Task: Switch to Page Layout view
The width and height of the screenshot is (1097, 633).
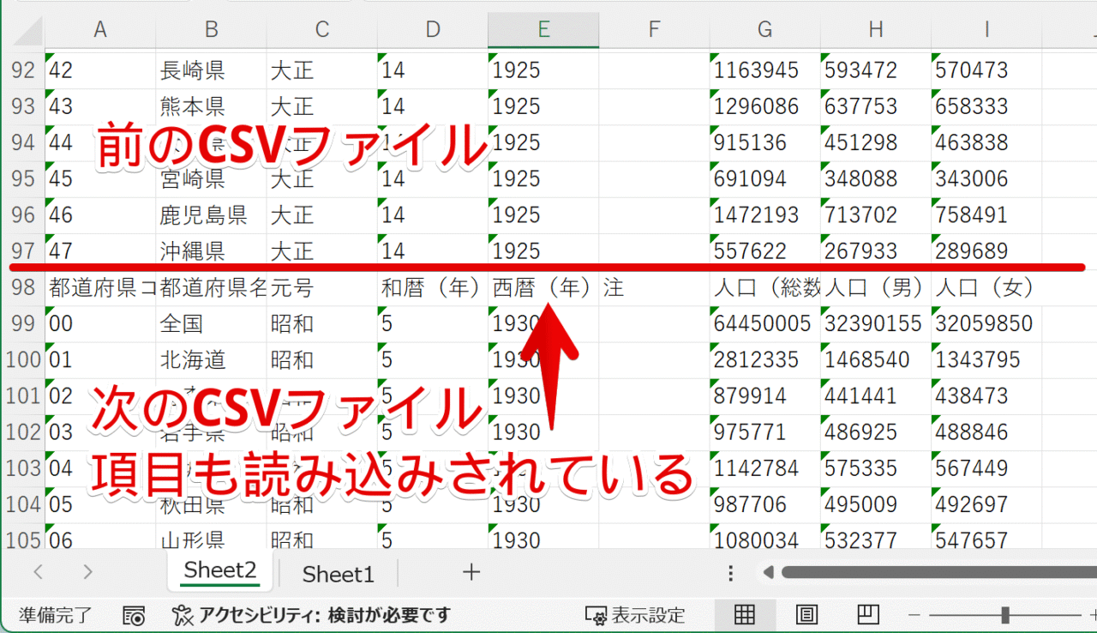Action: click(806, 615)
